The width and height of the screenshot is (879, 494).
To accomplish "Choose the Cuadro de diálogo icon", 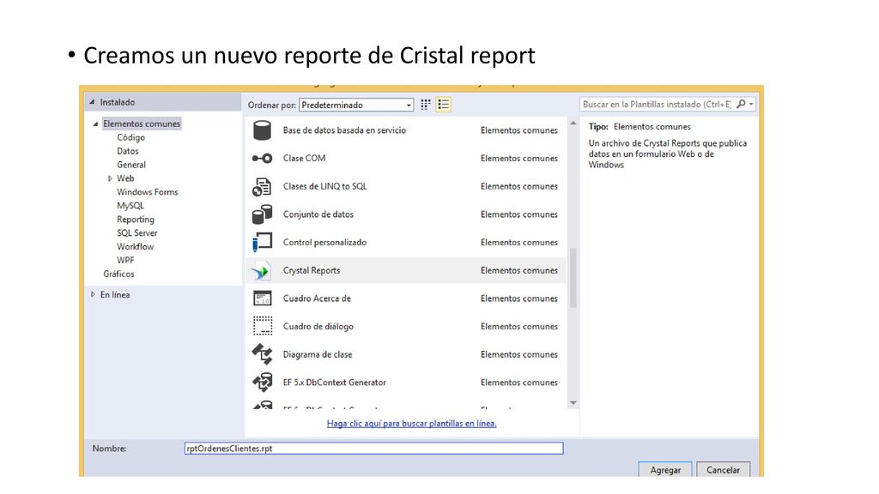I will tap(262, 326).
